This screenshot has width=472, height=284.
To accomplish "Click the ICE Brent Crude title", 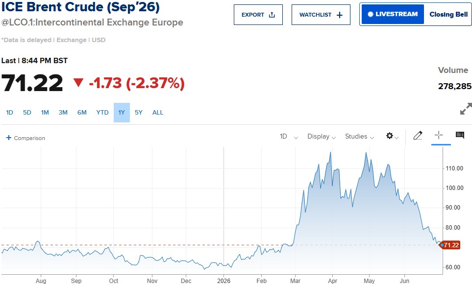I will tap(80, 7).
